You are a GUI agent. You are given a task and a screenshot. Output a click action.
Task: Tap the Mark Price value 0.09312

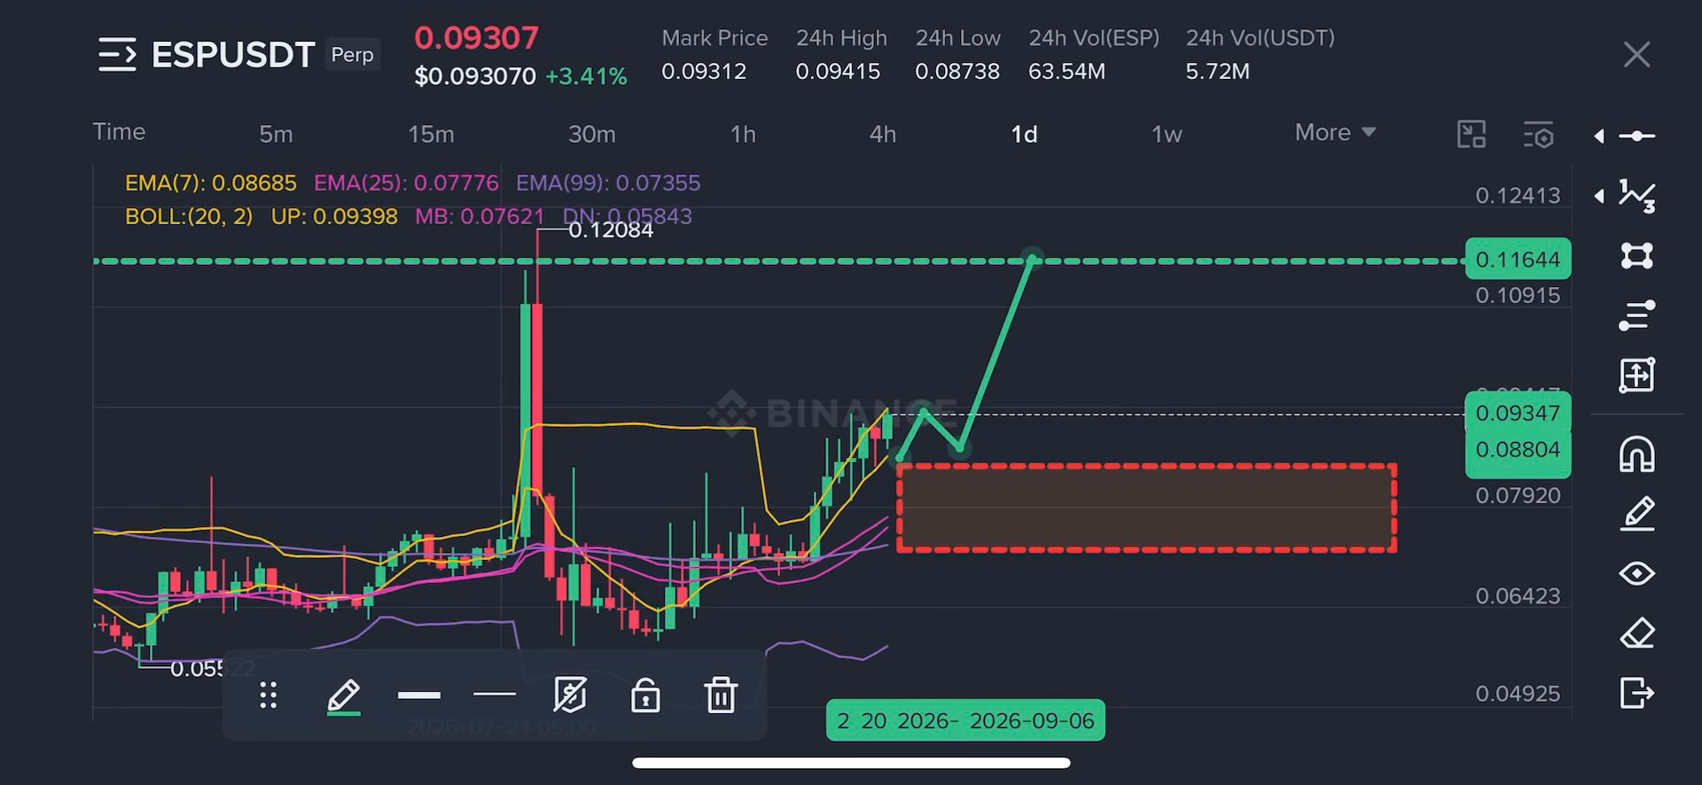[704, 71]
